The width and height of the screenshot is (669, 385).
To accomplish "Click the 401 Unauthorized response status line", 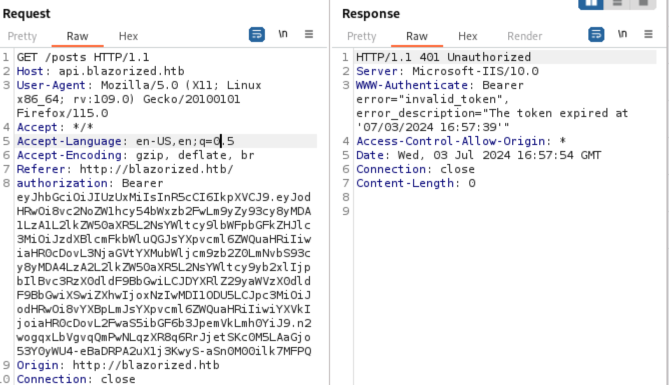I will 443,57.
